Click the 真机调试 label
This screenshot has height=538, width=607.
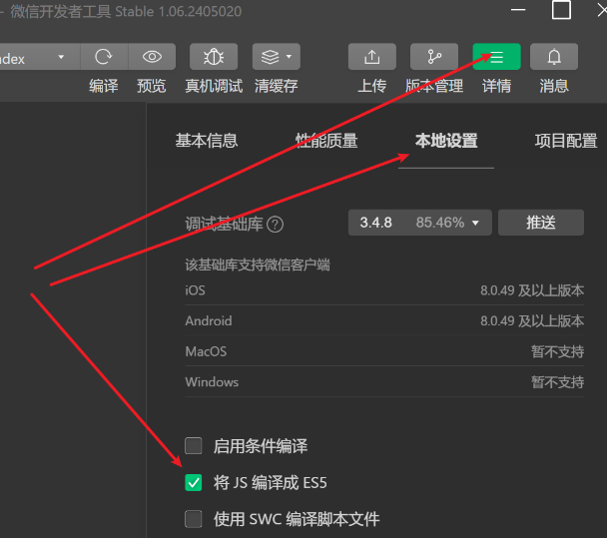(x=214, y=86)
